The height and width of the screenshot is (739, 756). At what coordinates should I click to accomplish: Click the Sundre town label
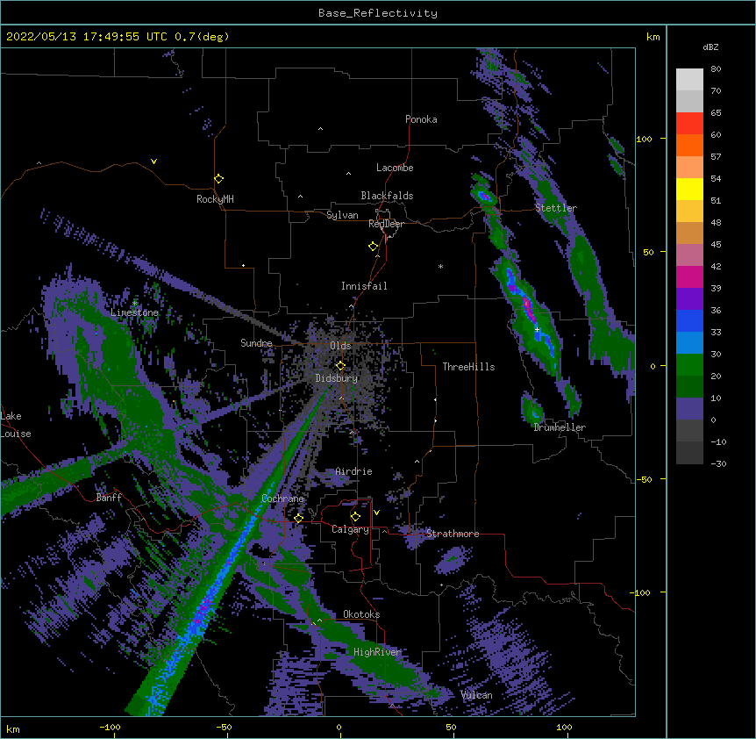tap(256, 343)
